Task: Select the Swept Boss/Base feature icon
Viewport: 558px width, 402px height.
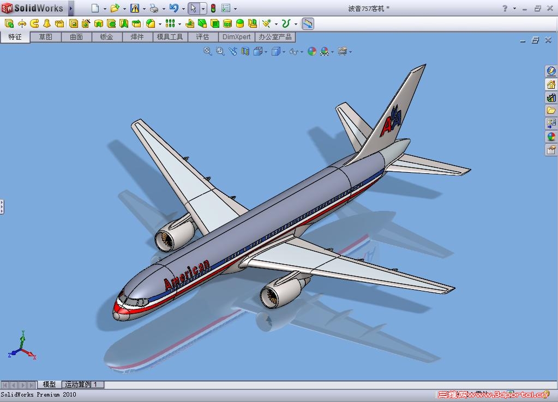Action: [34, 24]
